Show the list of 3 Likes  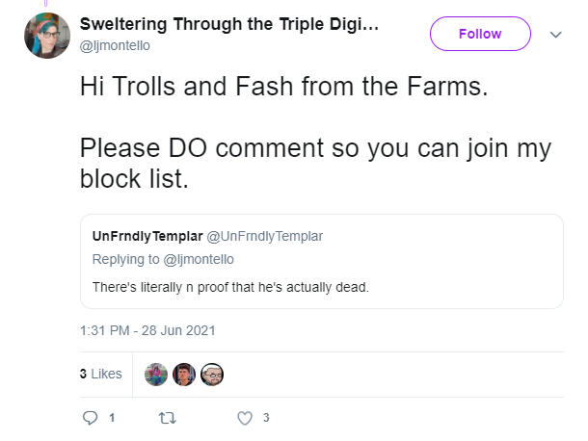[x=100, y=374]
